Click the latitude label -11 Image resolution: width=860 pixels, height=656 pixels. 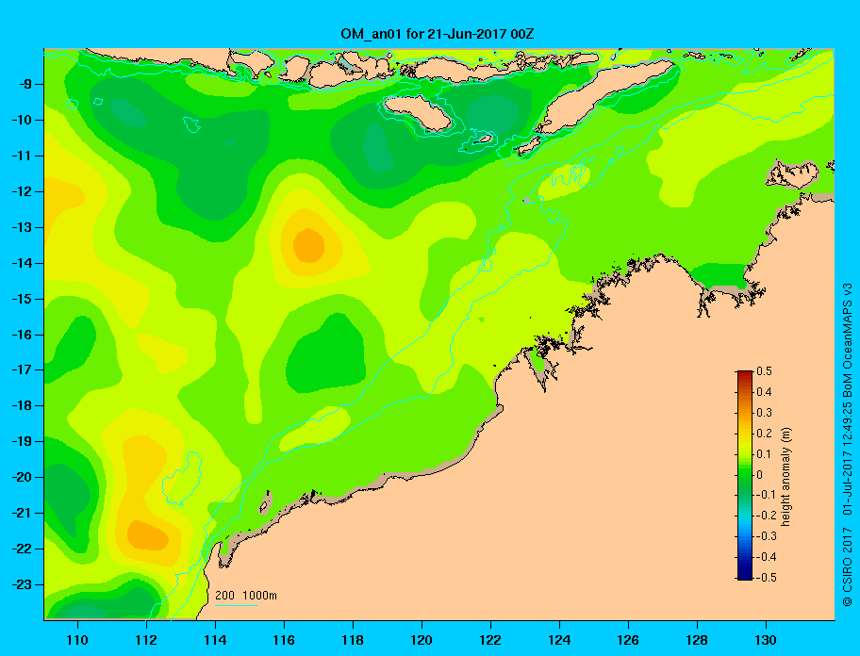click(x=25, y=156)
